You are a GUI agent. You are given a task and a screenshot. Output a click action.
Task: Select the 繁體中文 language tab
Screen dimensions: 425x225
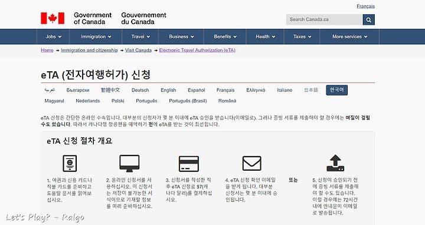110,90
